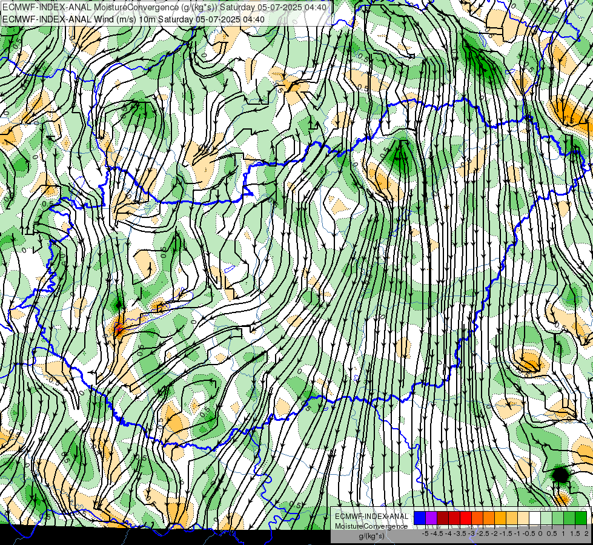
Task: Click the -2 tick label on the legend
Action: tap(494, 533)
